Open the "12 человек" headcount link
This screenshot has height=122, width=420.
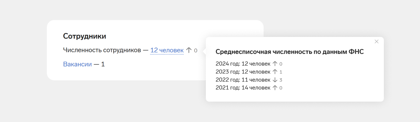167,50
